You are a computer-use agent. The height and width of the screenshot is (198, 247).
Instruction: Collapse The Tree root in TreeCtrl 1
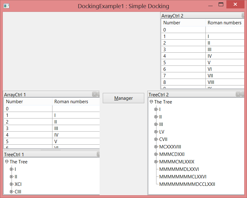pyautogui.click(x=7, y=162)
